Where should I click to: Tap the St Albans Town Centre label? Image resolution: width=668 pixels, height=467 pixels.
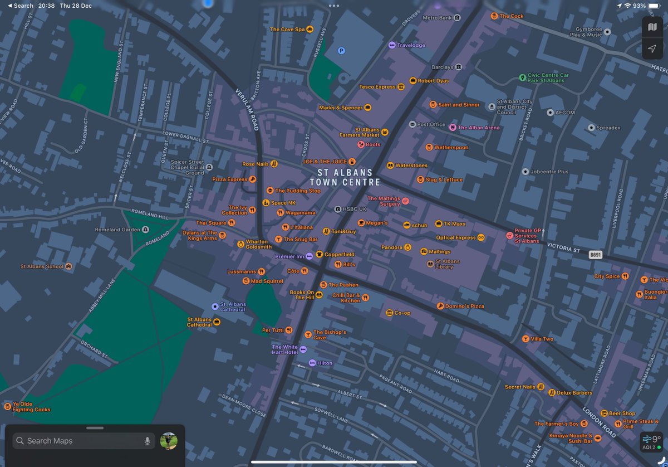[345, 177]
